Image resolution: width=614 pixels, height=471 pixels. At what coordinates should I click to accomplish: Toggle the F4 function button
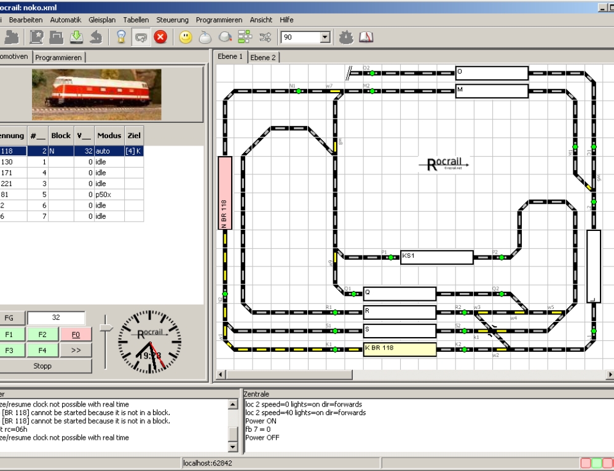[x=42, y=351]
